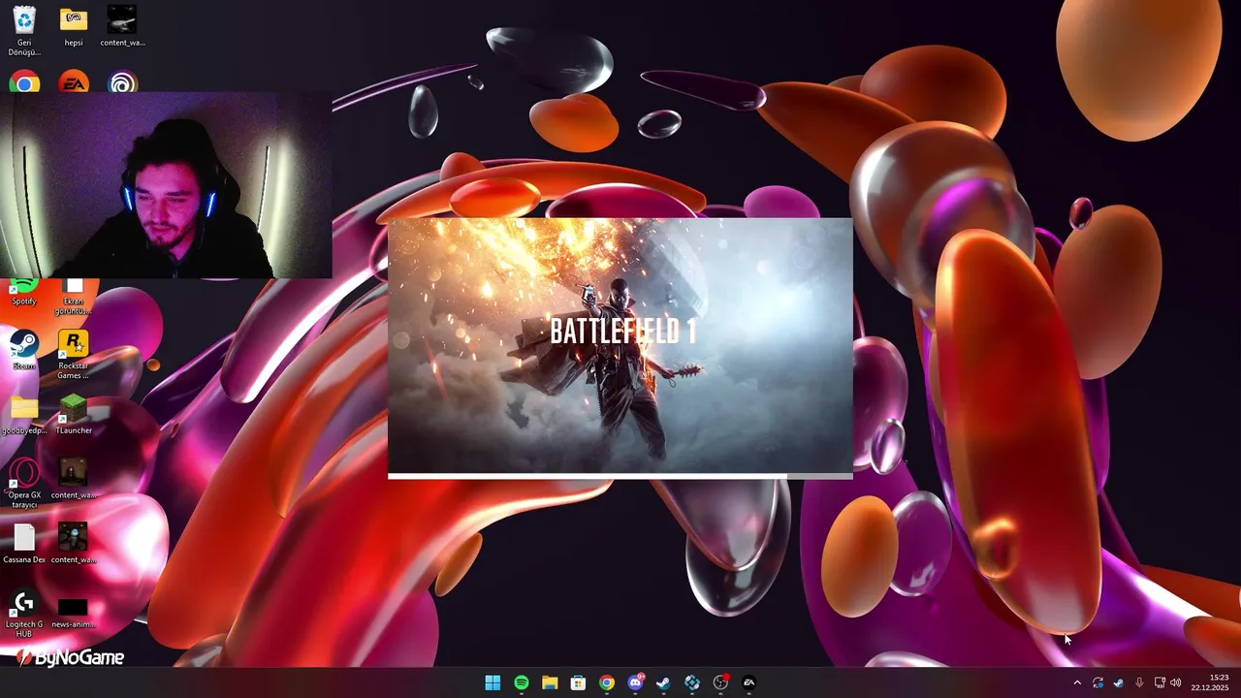This screenshot has width=1241, height=698.
Task: Click the blue diamond app icon on taskbar
Action: (692, 682)
